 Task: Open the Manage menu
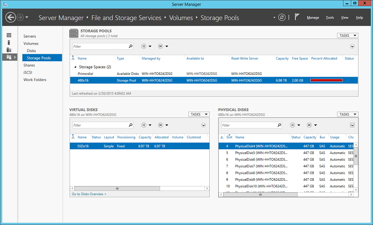click(313, 18)
